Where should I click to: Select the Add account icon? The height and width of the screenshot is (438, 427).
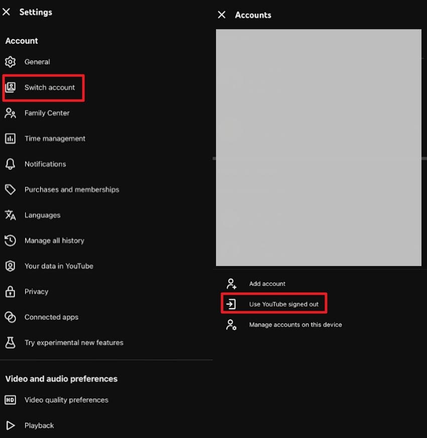tap(232, 284)
